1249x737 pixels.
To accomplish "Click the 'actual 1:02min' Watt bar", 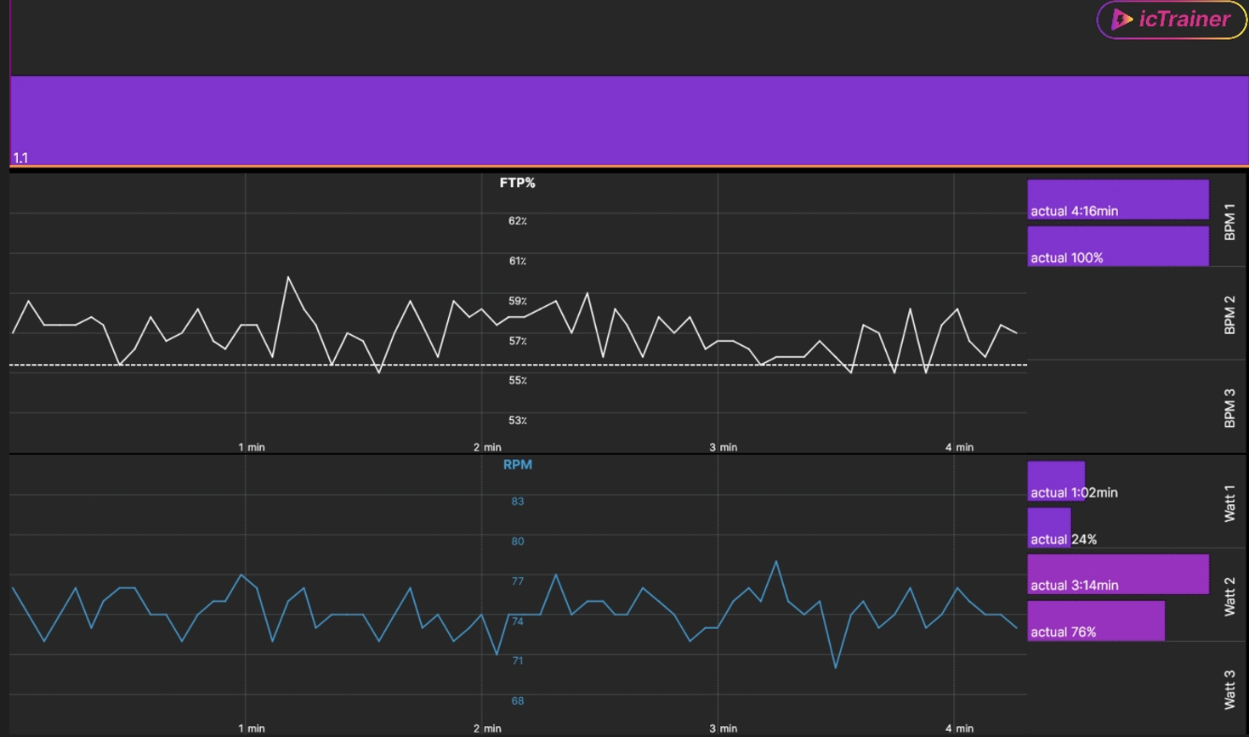I will point(1056,481).
